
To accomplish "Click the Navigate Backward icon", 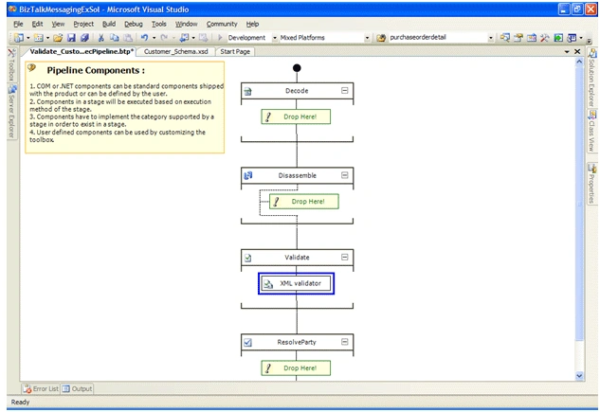I will [185, 38].
